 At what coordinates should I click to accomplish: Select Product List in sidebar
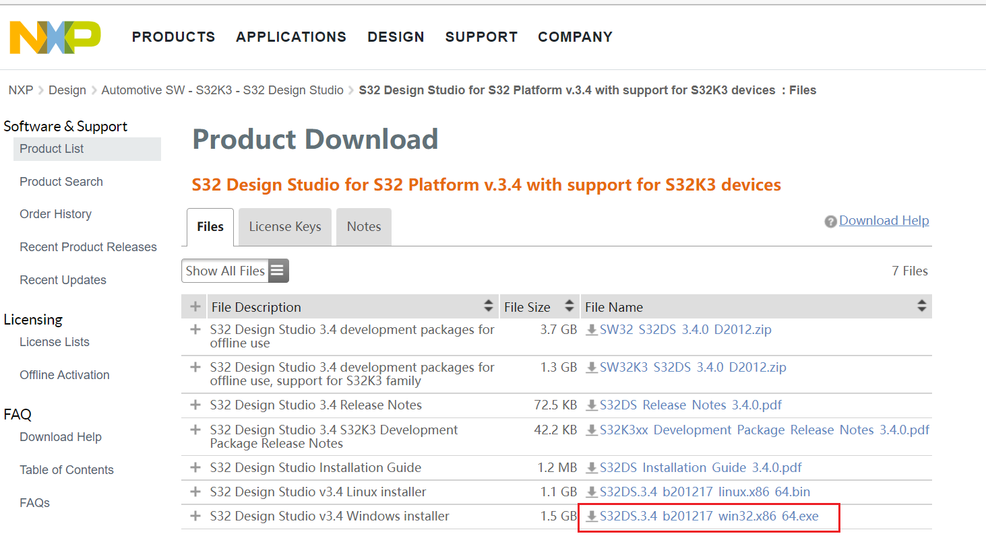87,149
